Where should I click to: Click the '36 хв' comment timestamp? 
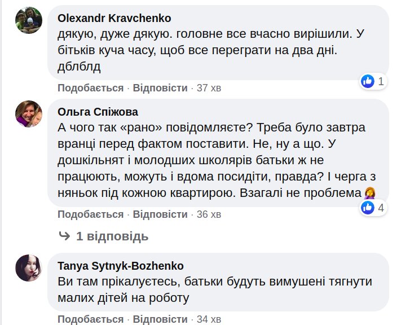209,214
